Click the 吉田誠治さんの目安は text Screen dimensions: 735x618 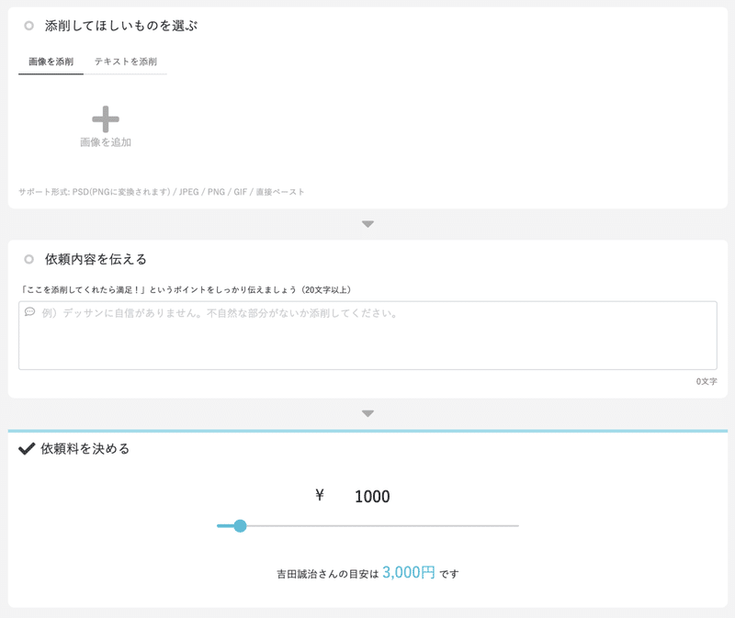327,574
